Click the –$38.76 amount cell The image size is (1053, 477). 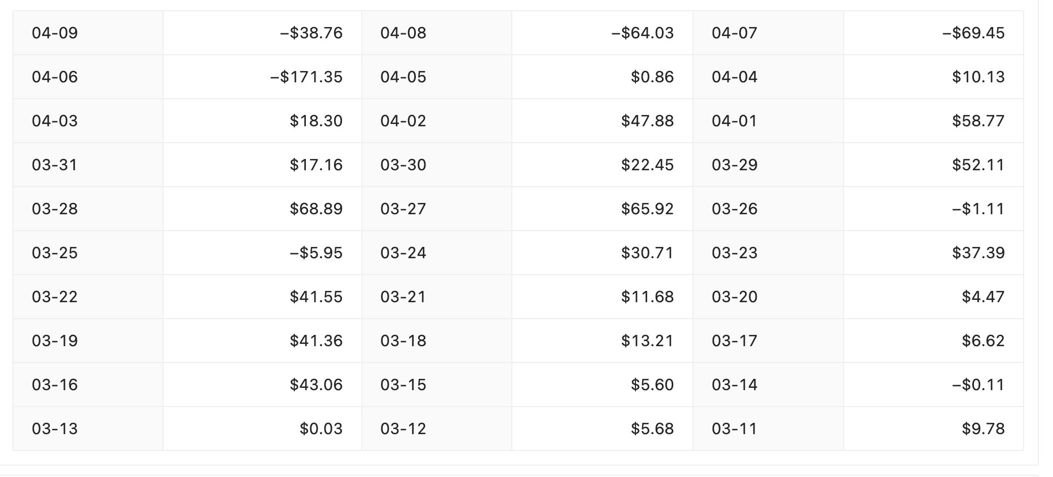[262, 33]
